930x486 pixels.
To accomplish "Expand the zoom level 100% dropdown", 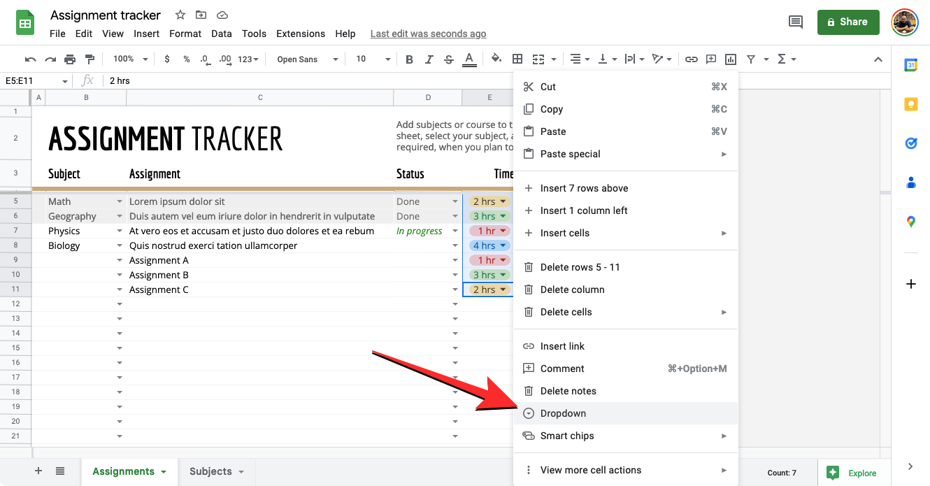I will 128,59.
